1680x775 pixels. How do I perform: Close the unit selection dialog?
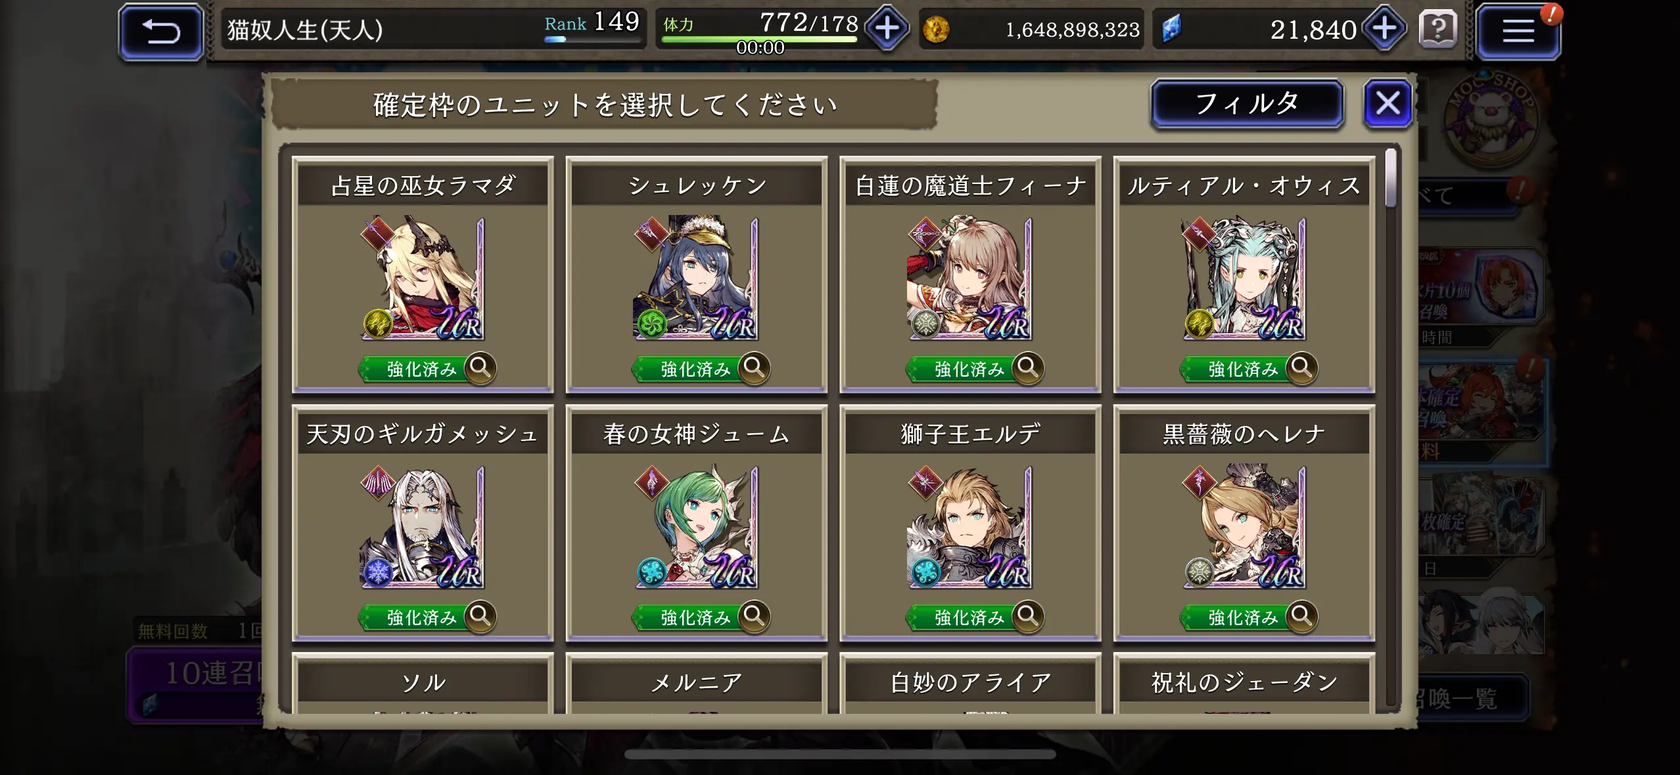click(1388, 103)
